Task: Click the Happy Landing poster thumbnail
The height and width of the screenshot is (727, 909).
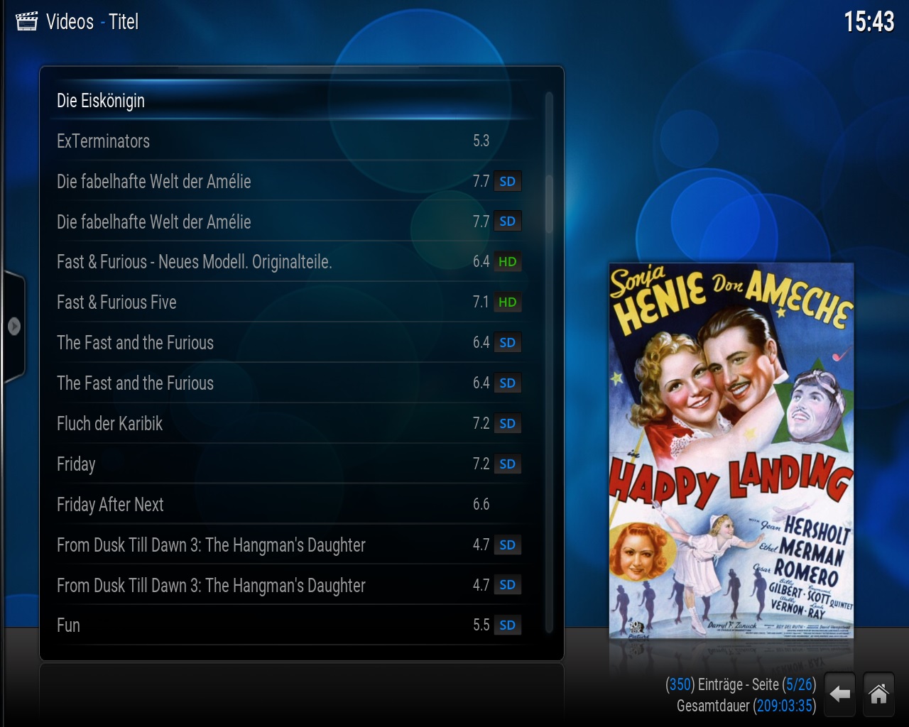Action: 731,451
